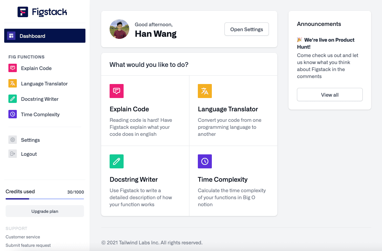Click the Upgrade plan button

coord(45,211)
